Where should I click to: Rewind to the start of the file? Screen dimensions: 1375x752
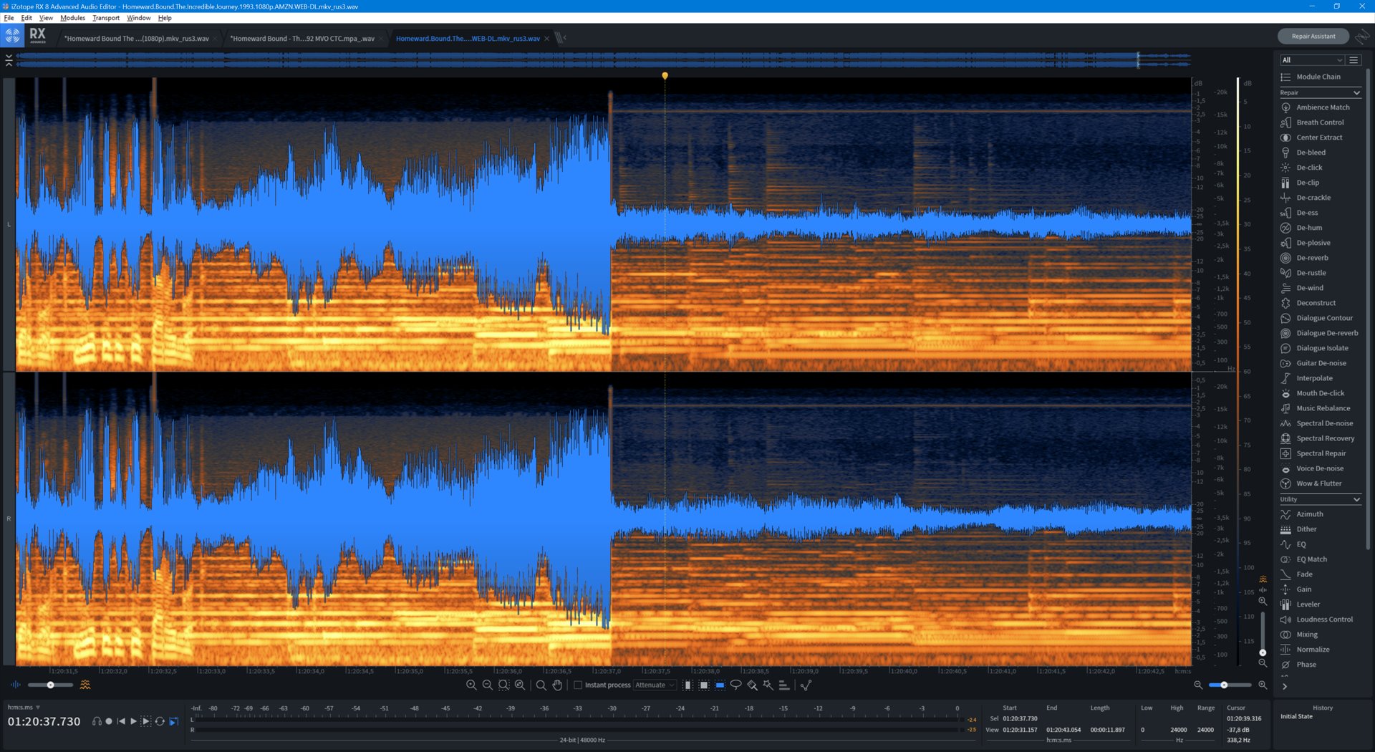(121, 721)
